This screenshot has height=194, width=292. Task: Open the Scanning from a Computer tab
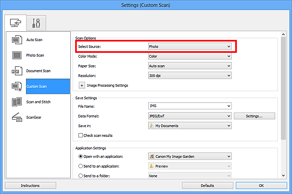pos(16,23)
